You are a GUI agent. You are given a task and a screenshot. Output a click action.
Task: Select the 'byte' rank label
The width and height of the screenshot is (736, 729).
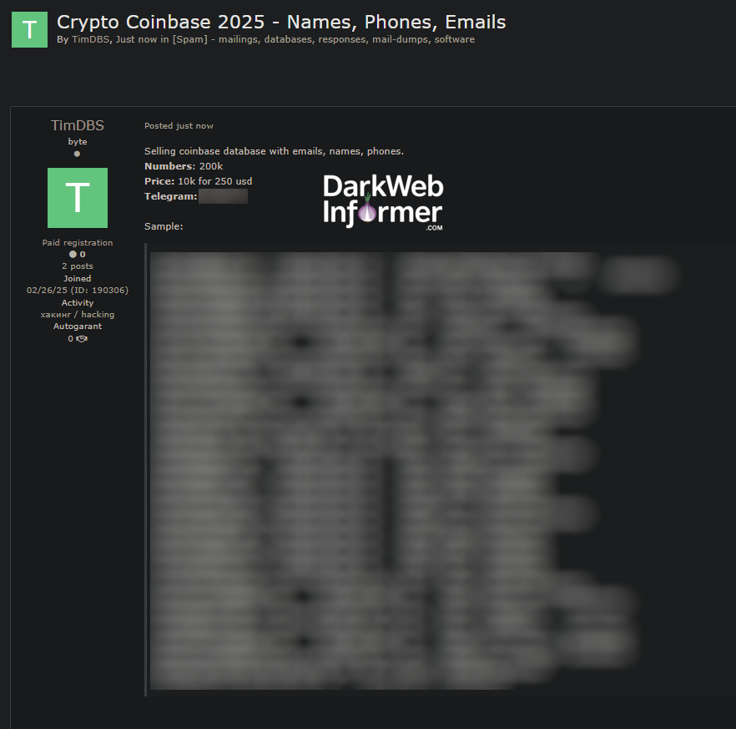(x=78, y=141)
